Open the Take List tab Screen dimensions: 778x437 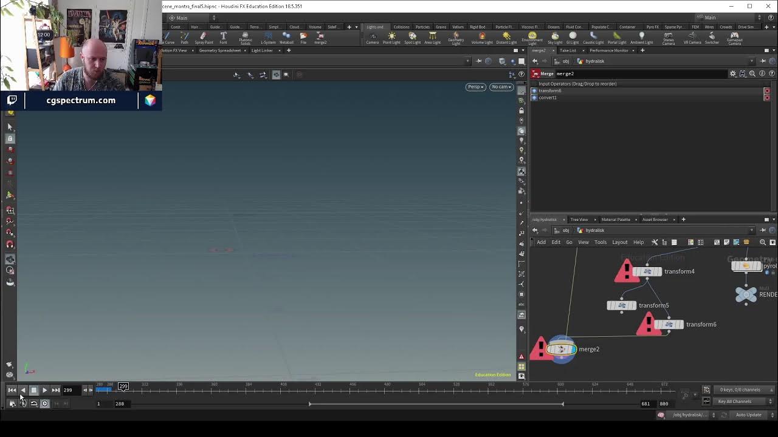[568, 50]
